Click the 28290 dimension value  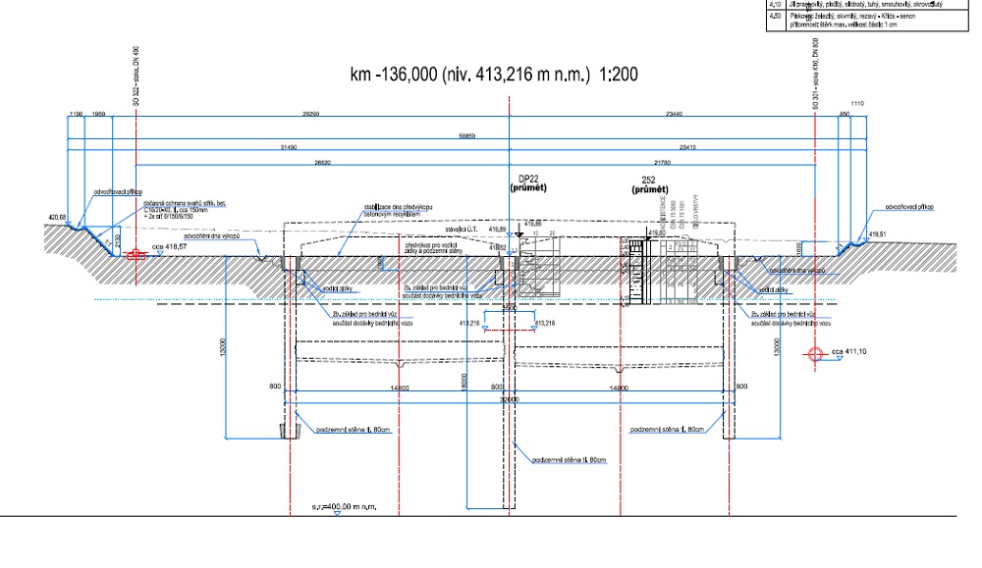coord(310,115)
